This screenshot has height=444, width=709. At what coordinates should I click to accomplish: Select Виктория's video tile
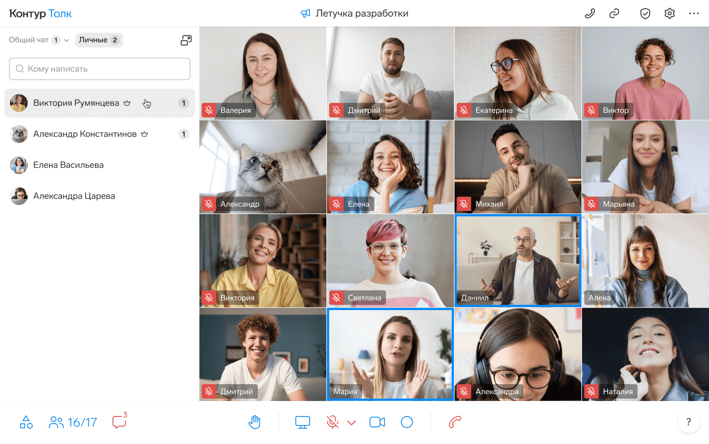click(x=263, y=260)
